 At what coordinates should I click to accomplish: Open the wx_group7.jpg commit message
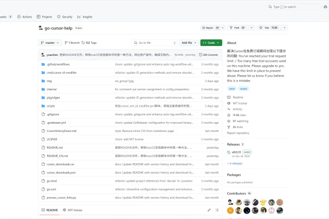point(124,81)
